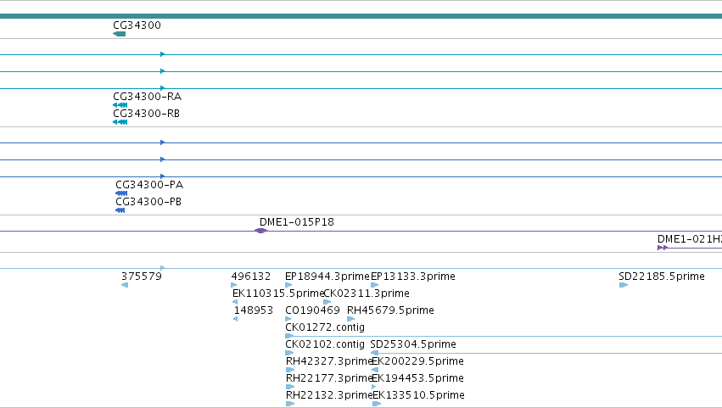This screenshot has width=722, height=408.
Task: Click the CO190469 feature label
Action: tap(313, 310)
